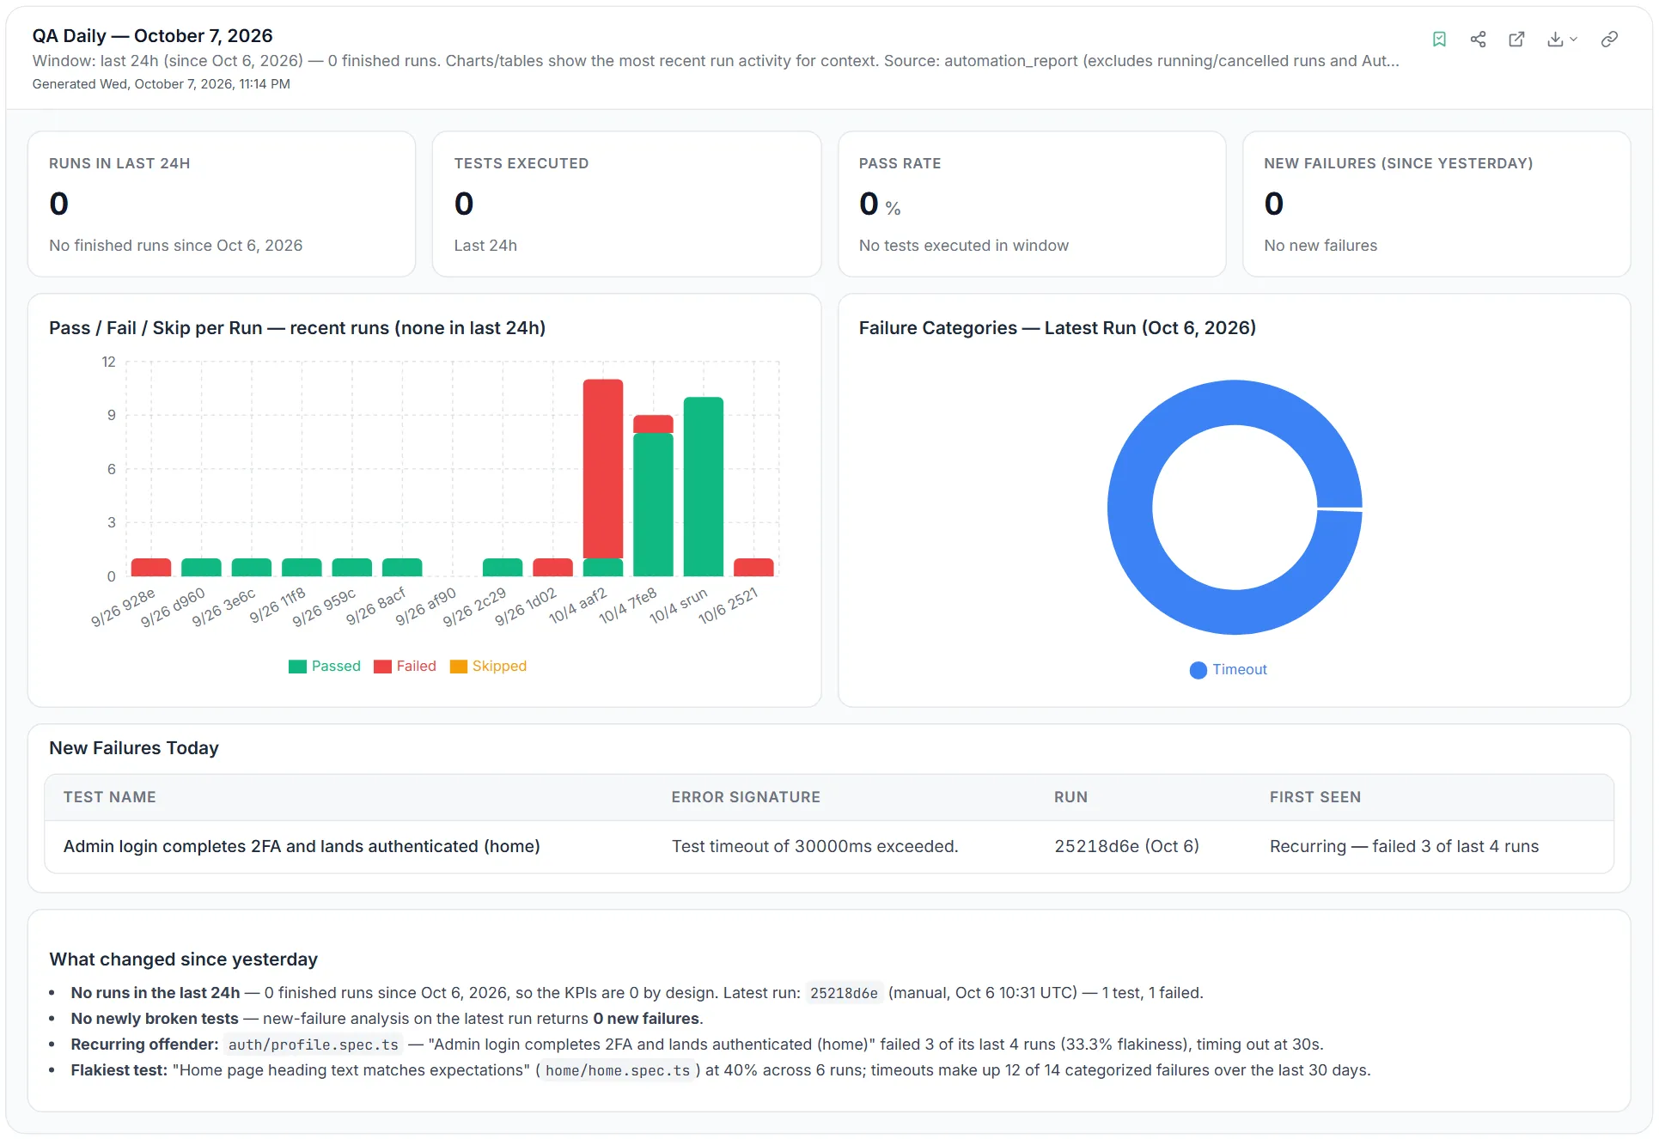The width and height of the screenshot is (1659, 1139).
Task: Click the ERROR SIGNATURE column header
Action: [x=746, y=797]
